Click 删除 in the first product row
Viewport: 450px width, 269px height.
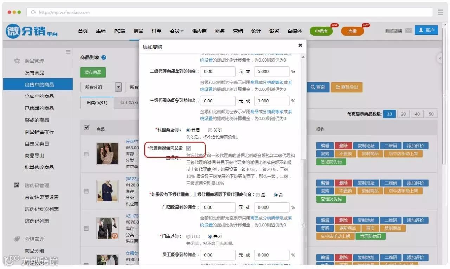tap(343, 146)
